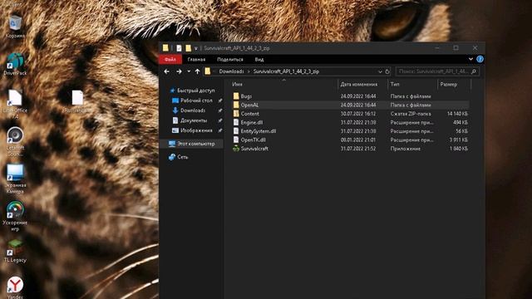The image size is (532, 299).
Task: Expand the address bar history dropdown
Action: pos(380,71)
